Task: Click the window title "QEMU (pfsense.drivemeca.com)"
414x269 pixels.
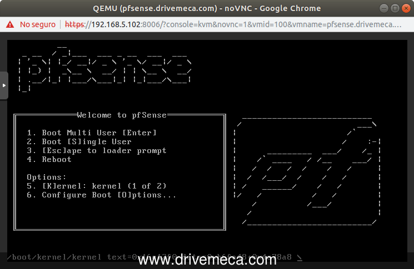Action: [206, 8]
